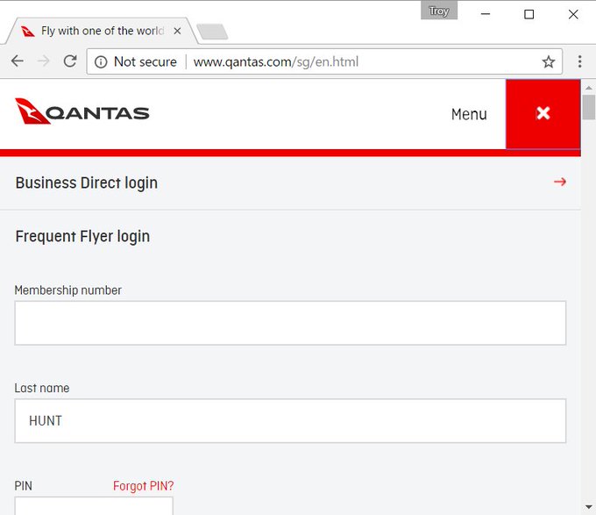Click the Troy profile button

click(439, 11)
